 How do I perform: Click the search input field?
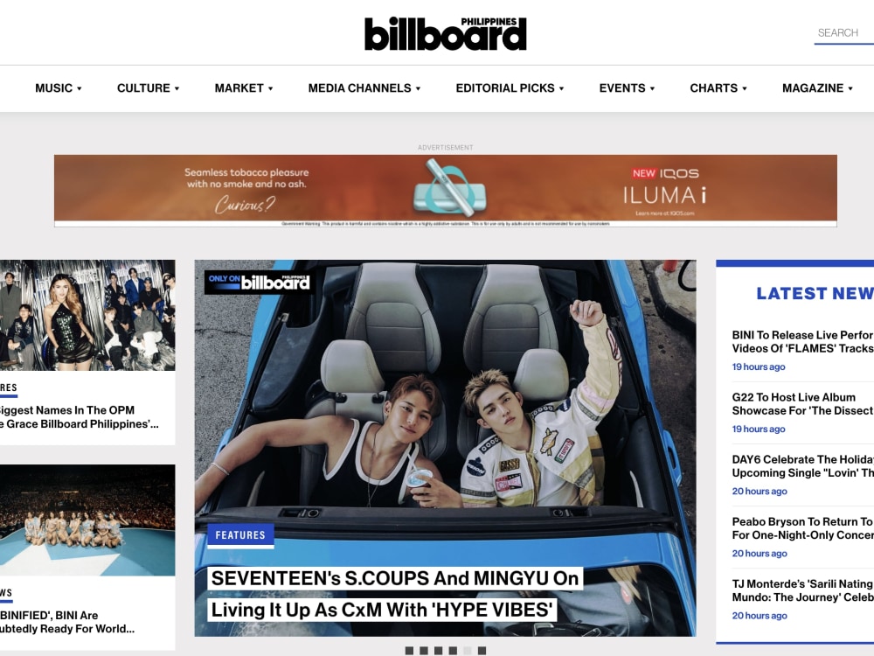point(844,33)
